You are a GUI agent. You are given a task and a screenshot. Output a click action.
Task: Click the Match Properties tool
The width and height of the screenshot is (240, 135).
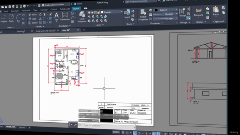(x=143, y=15)
